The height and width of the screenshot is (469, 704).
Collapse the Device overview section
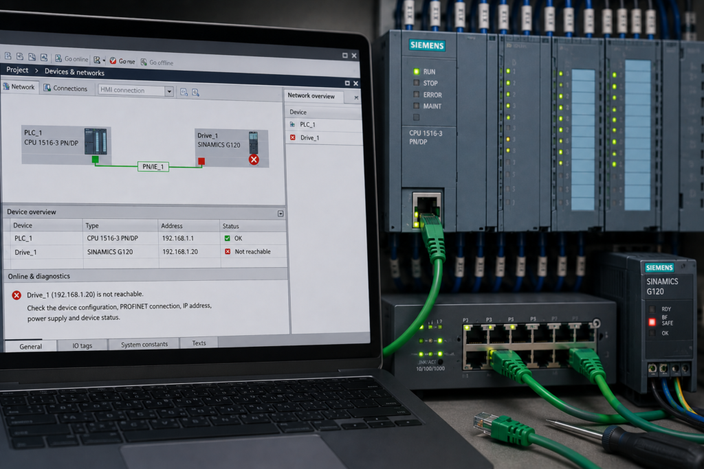[280, 214]
